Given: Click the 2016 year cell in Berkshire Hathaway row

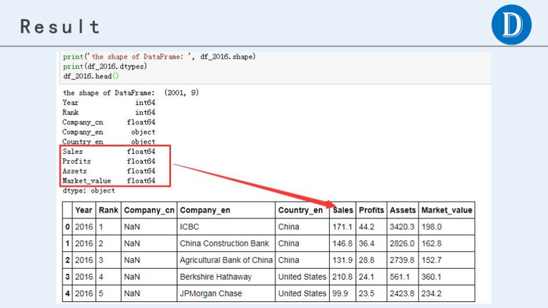Looking at the screenshot, I should click(84, 277).
